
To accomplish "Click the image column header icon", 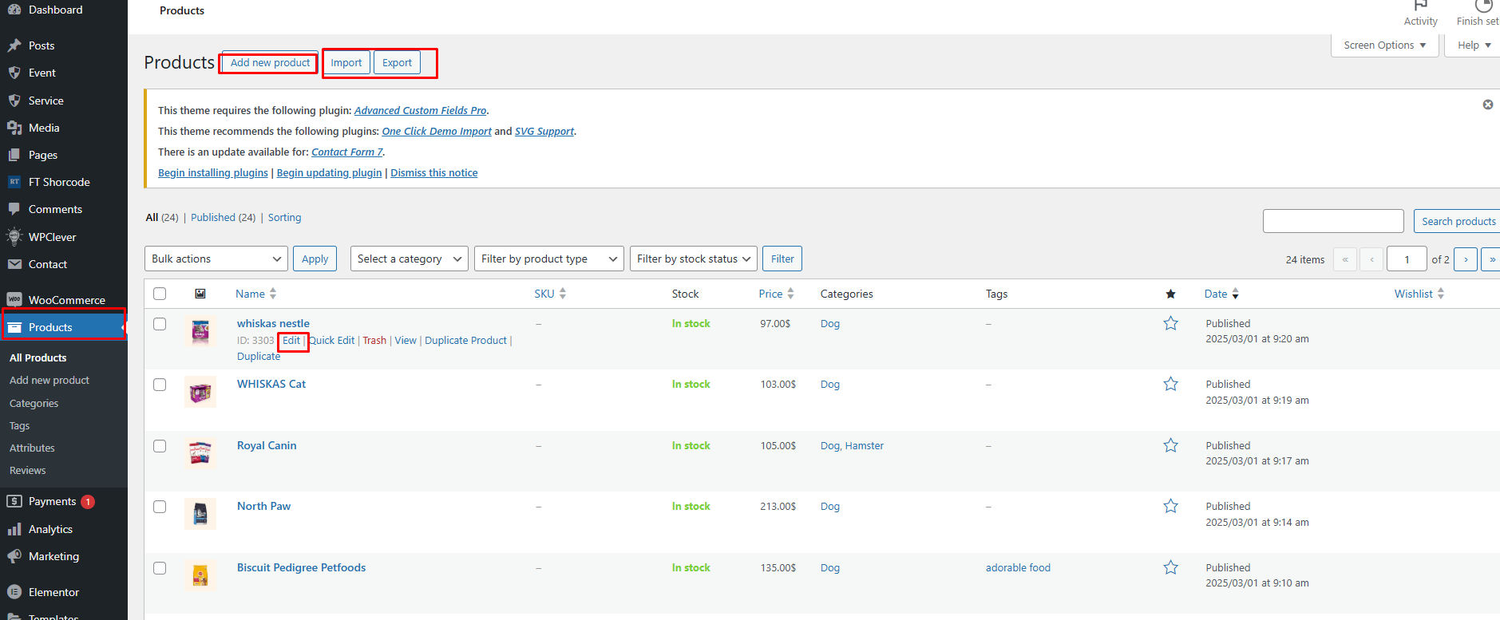I will point(200,294).
